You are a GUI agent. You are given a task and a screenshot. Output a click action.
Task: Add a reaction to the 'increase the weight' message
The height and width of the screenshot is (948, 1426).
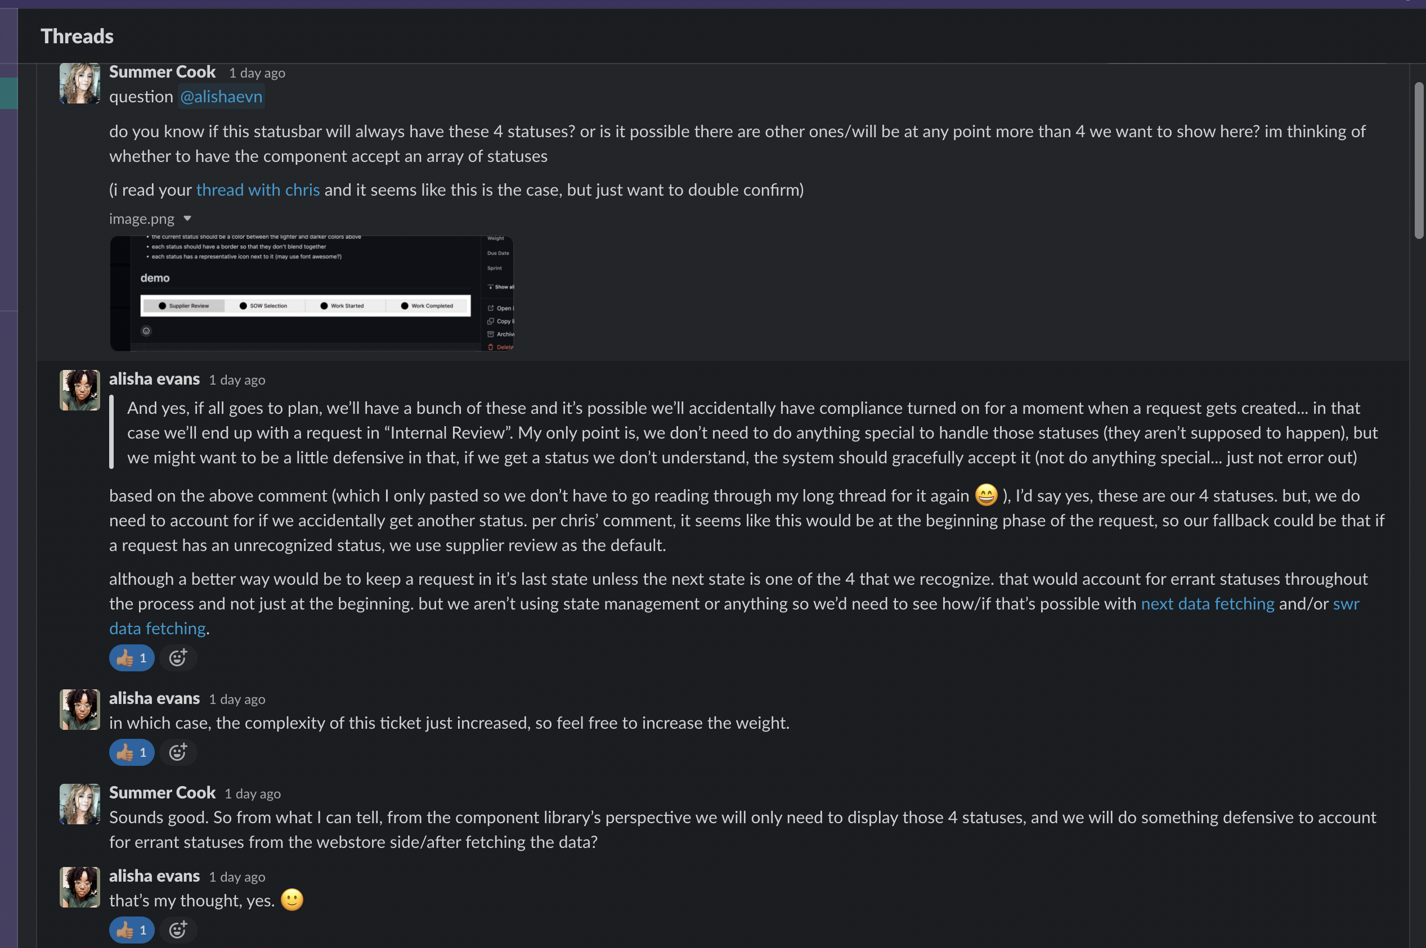point(178,752)
